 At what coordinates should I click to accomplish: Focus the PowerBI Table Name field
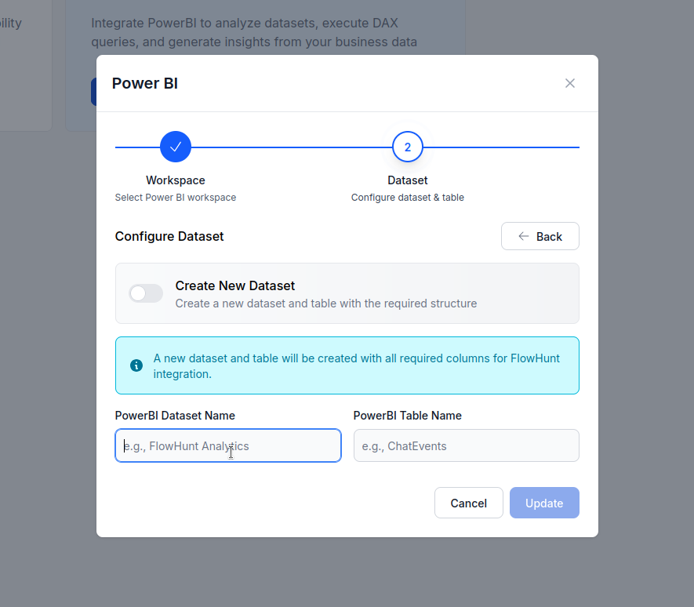[x=466, y=445]
